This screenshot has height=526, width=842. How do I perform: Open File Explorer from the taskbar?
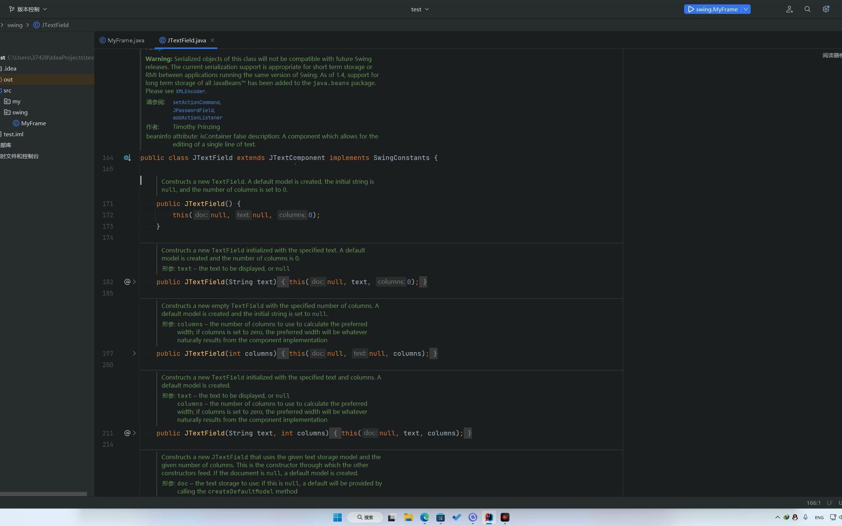pos(408,517)
